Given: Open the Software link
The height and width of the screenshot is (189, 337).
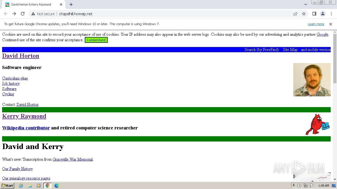Looking at the screenshot, I should [9, 89].
